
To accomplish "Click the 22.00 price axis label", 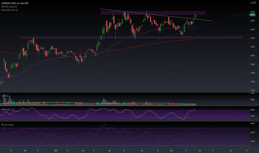I will coord(253,47).
